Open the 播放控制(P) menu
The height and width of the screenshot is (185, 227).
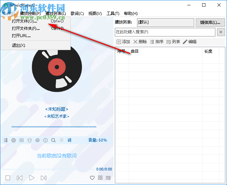coord(30,14)
